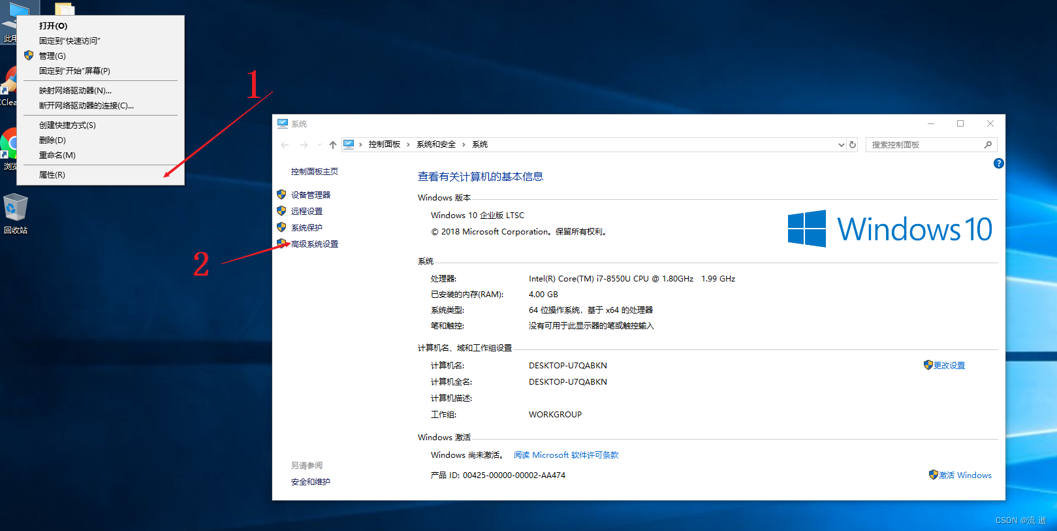
Task: Choose 断开网络驱动器的连接(C)... entry
Action: pos(101,106)
